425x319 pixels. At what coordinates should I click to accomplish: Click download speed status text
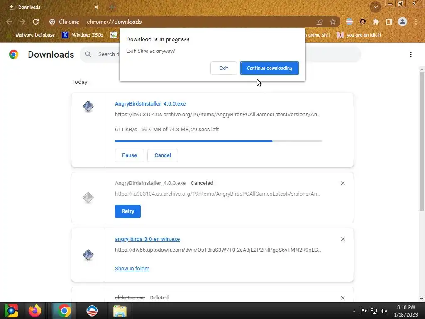click(167, 130)
